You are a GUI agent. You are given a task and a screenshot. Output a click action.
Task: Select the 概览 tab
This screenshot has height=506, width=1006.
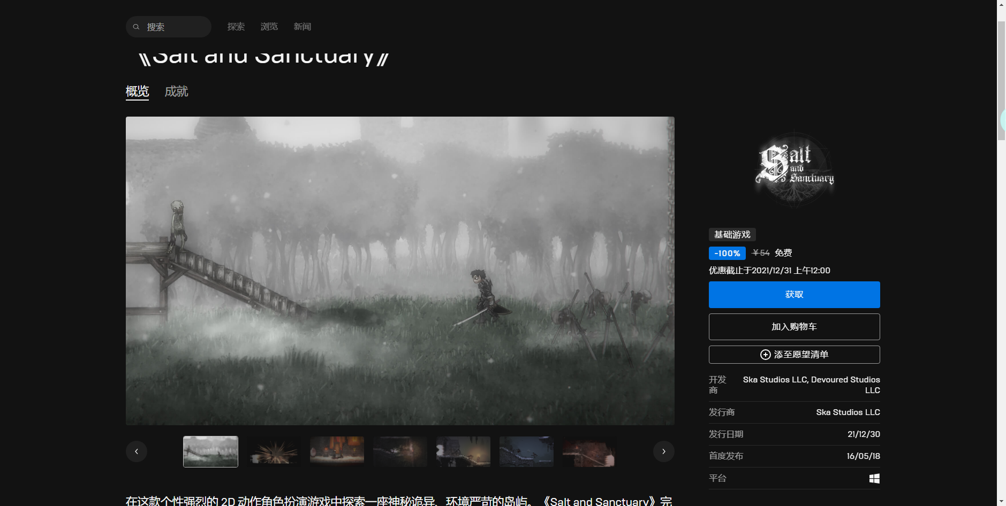[x=137, y=91]
